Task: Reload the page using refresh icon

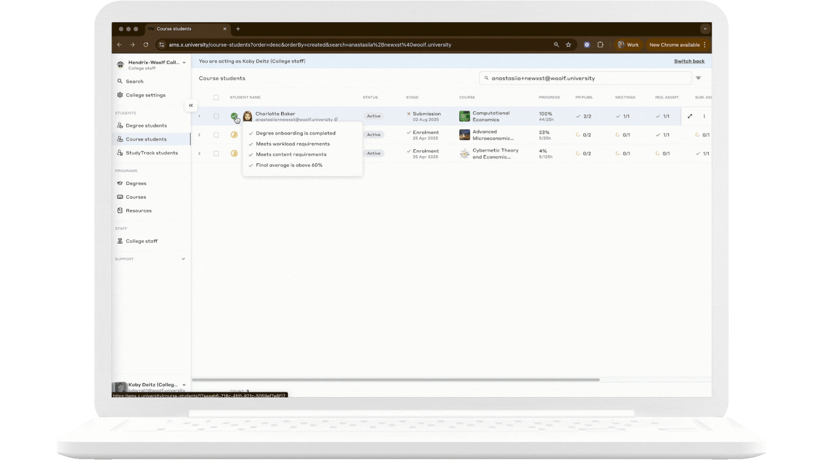Action: (146, 45)
